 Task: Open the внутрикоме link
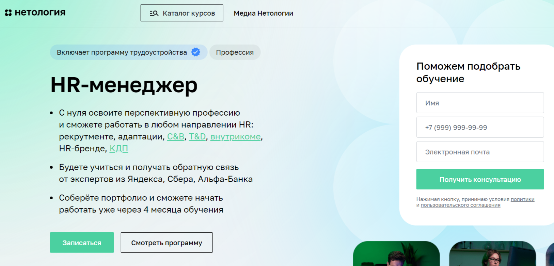(x=236, y=136)
